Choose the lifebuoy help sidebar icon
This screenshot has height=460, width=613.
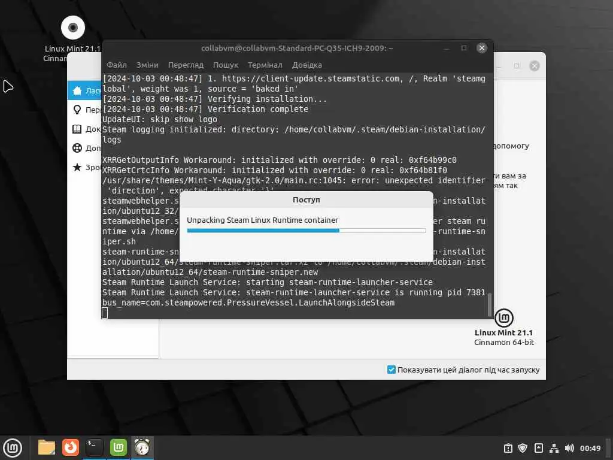[x=77, y=148]
